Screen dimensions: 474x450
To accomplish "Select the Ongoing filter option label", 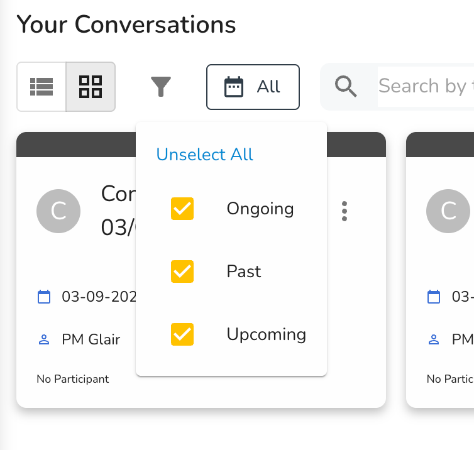I will tap(260, 209).
